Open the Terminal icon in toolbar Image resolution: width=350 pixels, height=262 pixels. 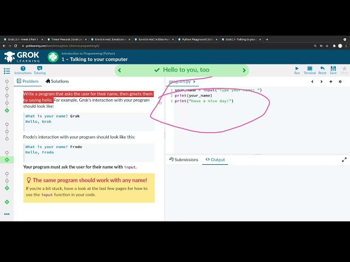pos(310,70)
